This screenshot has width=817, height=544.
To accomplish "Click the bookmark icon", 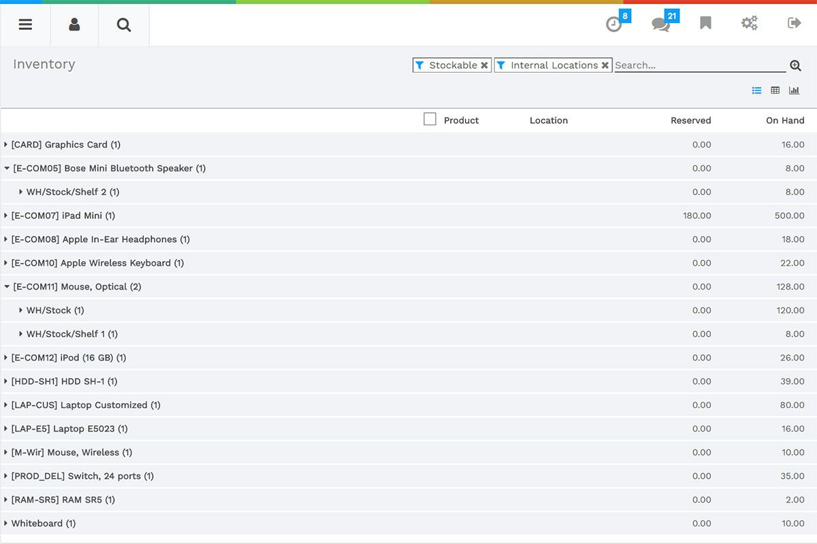I will [705, 24].
